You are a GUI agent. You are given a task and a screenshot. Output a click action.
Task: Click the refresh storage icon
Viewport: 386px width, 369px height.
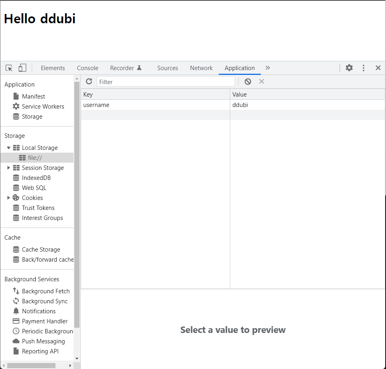(x=89, y=81)
